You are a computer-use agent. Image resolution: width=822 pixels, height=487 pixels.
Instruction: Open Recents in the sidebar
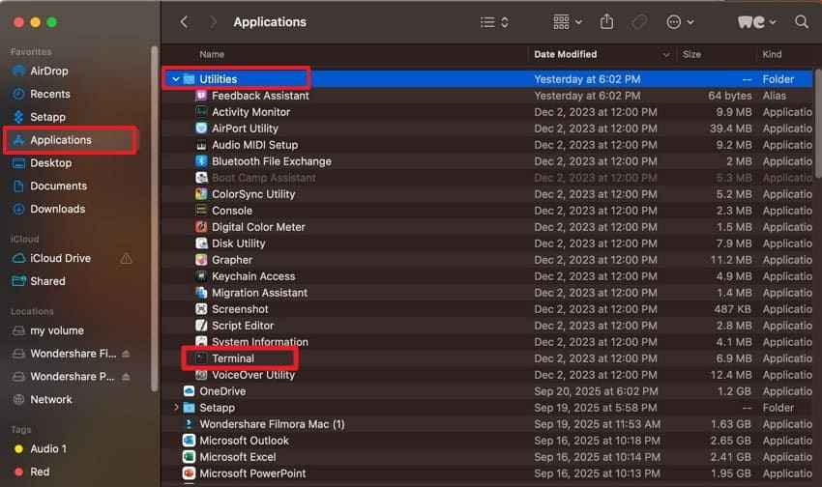pos(49,94)
